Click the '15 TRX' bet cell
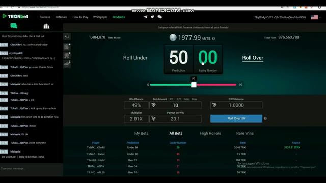The height and width of the screenshot is (183, 326). (x=241, y=154)
